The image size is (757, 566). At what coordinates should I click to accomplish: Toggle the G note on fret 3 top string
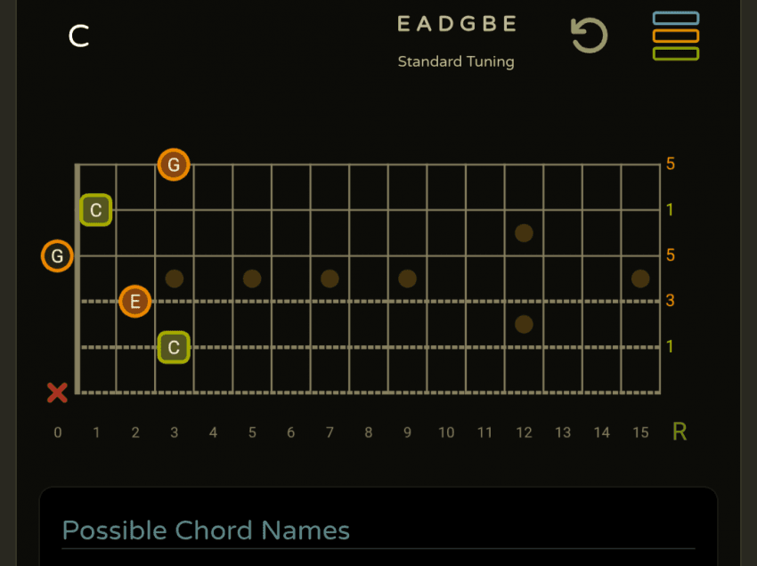coord(174,165)
